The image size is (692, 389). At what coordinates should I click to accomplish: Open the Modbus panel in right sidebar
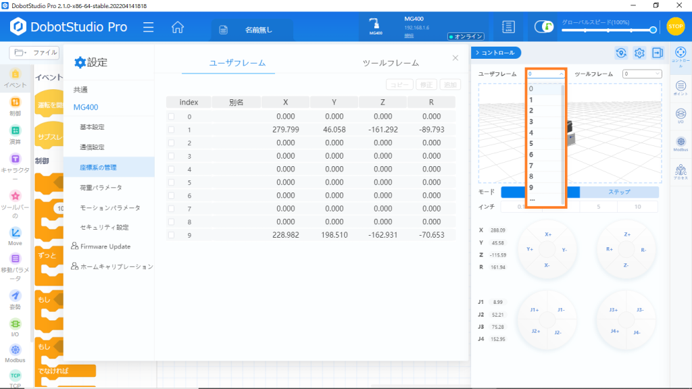[681, 145]
